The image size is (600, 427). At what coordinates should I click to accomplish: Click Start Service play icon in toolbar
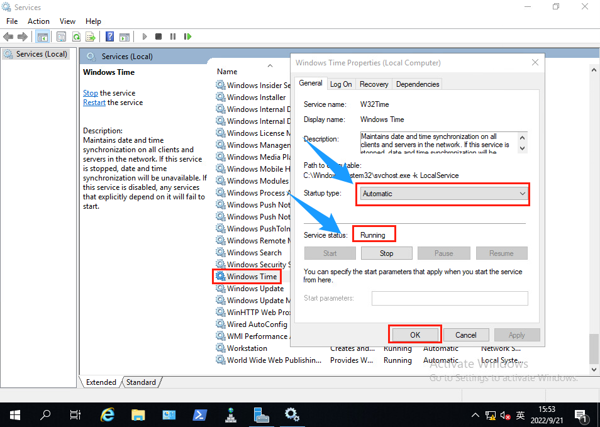(144, 36)
